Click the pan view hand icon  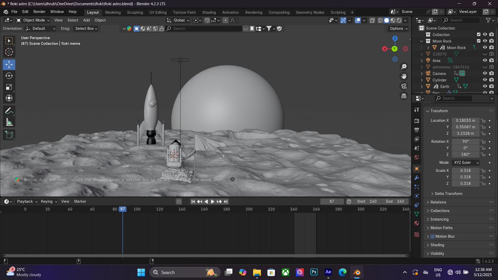(404, 76)
